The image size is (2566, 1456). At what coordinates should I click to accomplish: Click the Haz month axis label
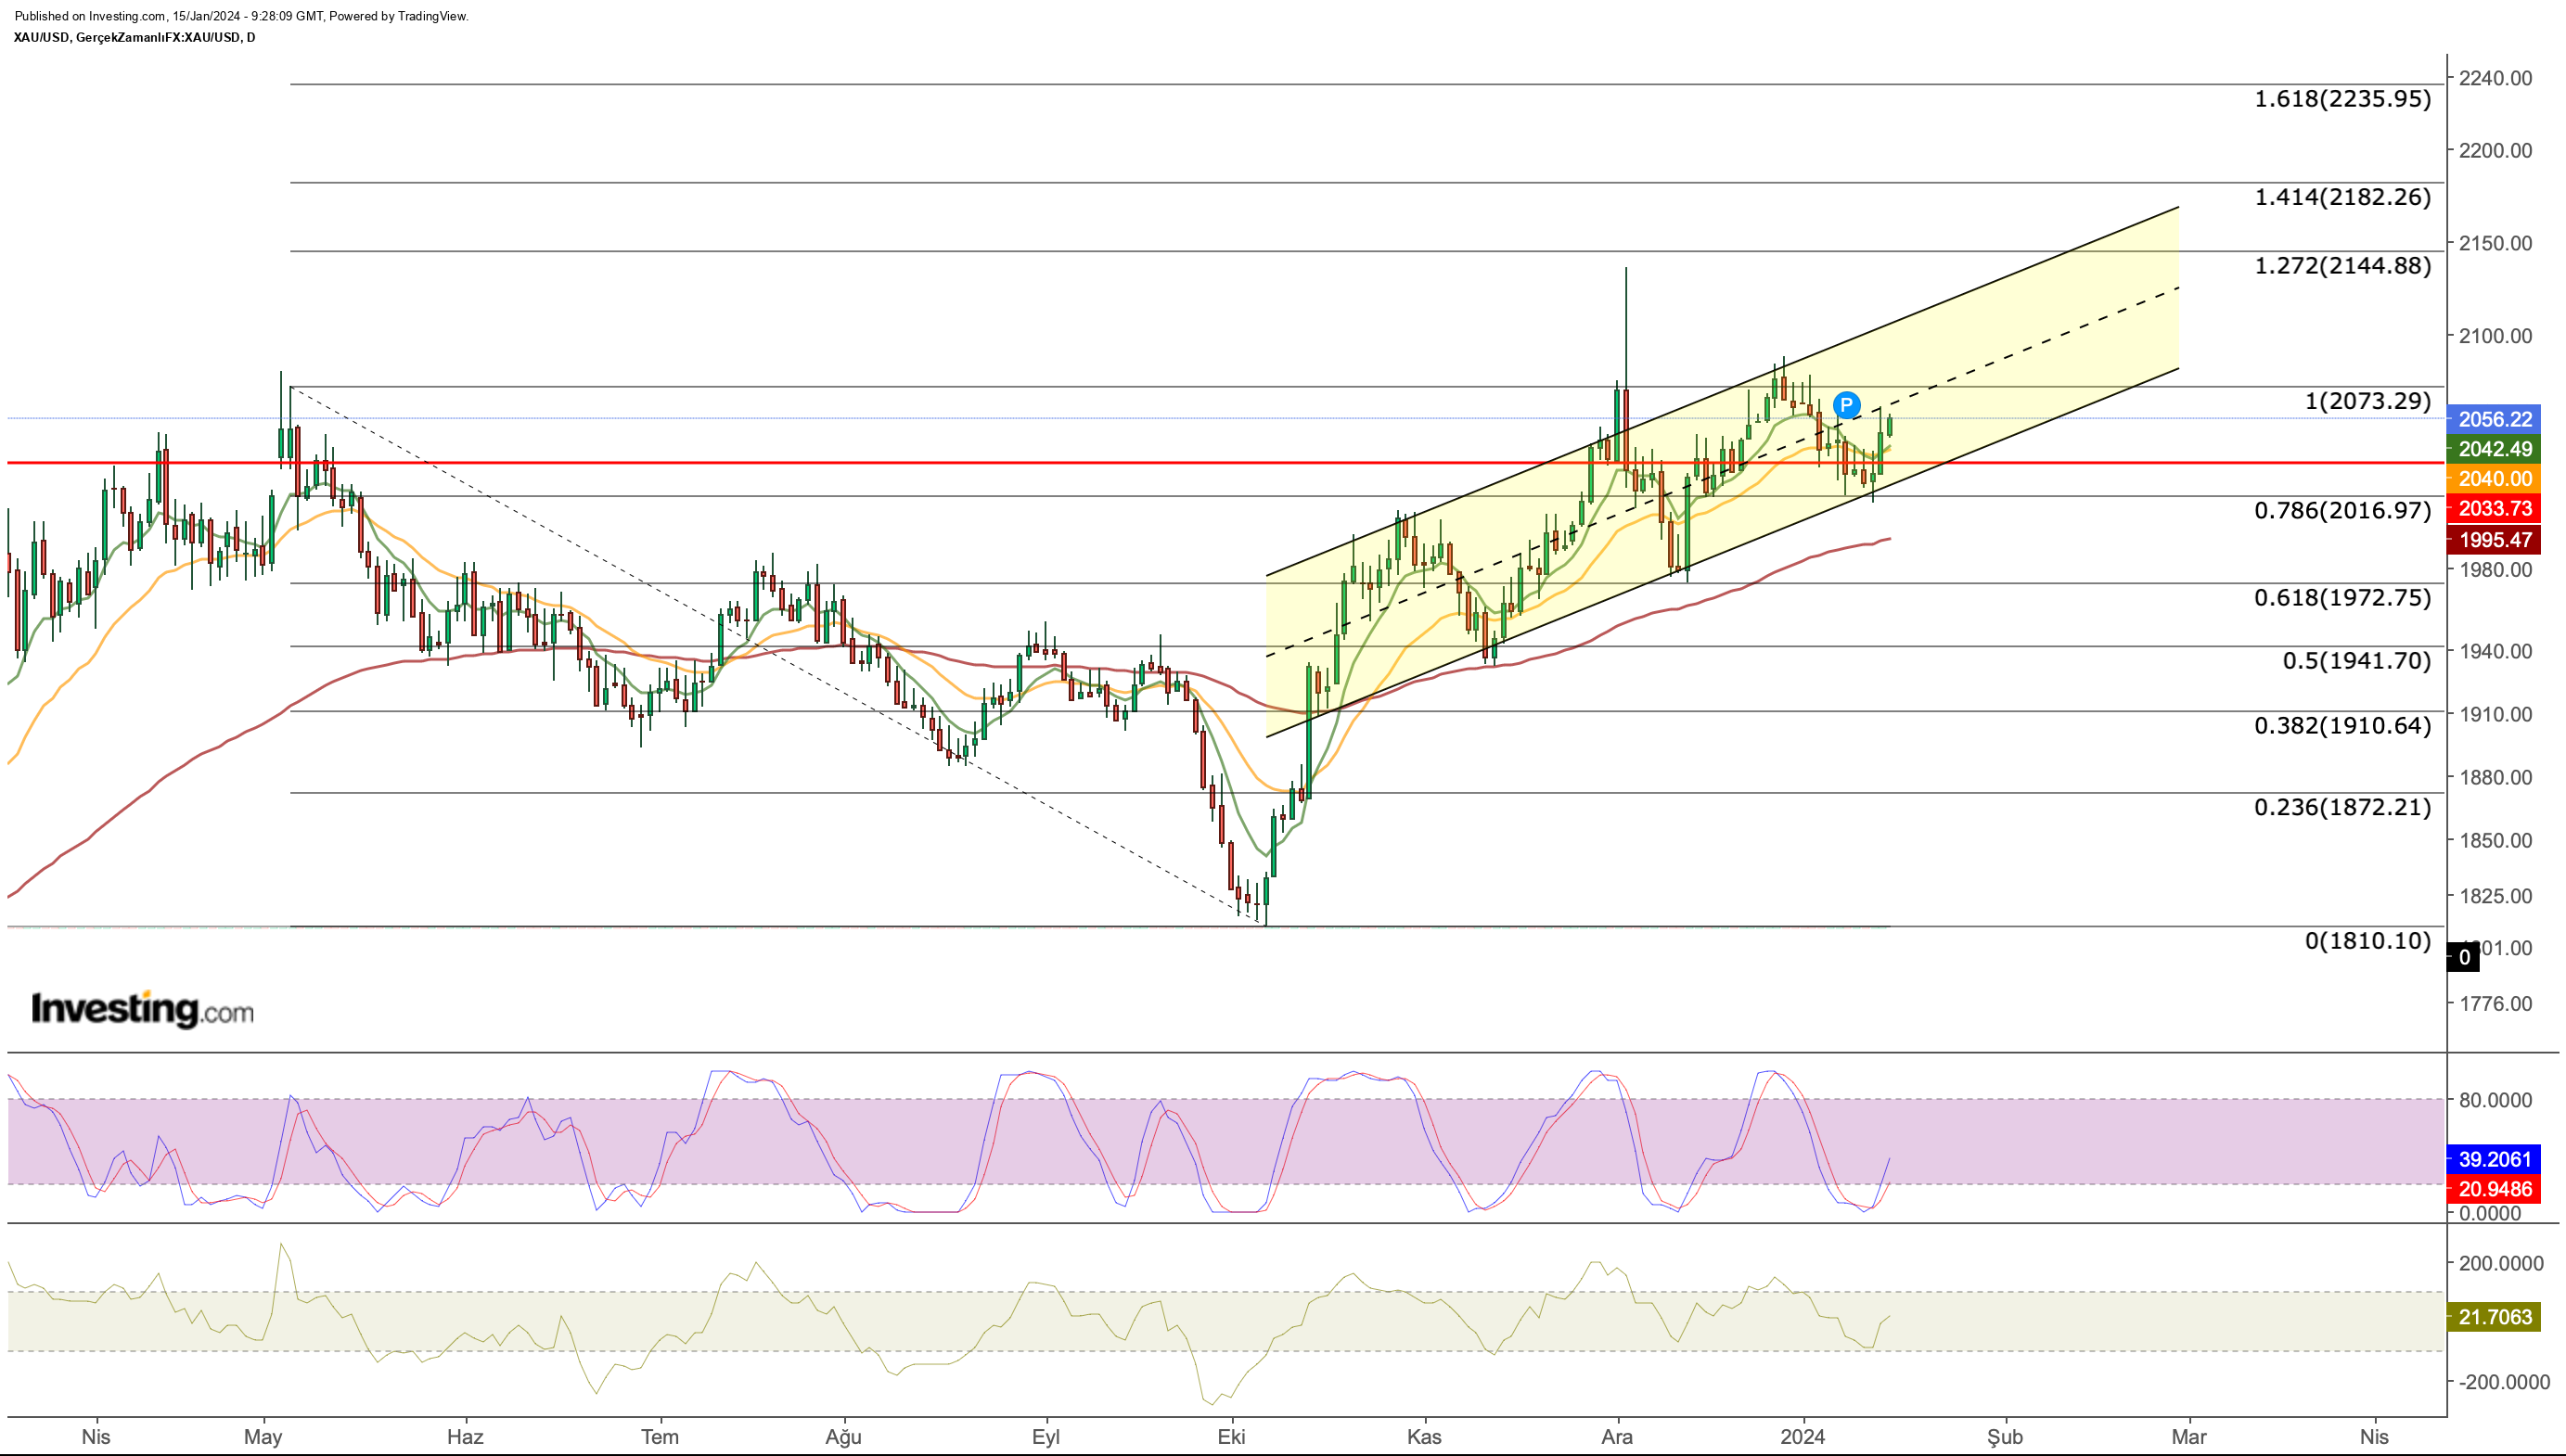click(x=465, y=1437)
